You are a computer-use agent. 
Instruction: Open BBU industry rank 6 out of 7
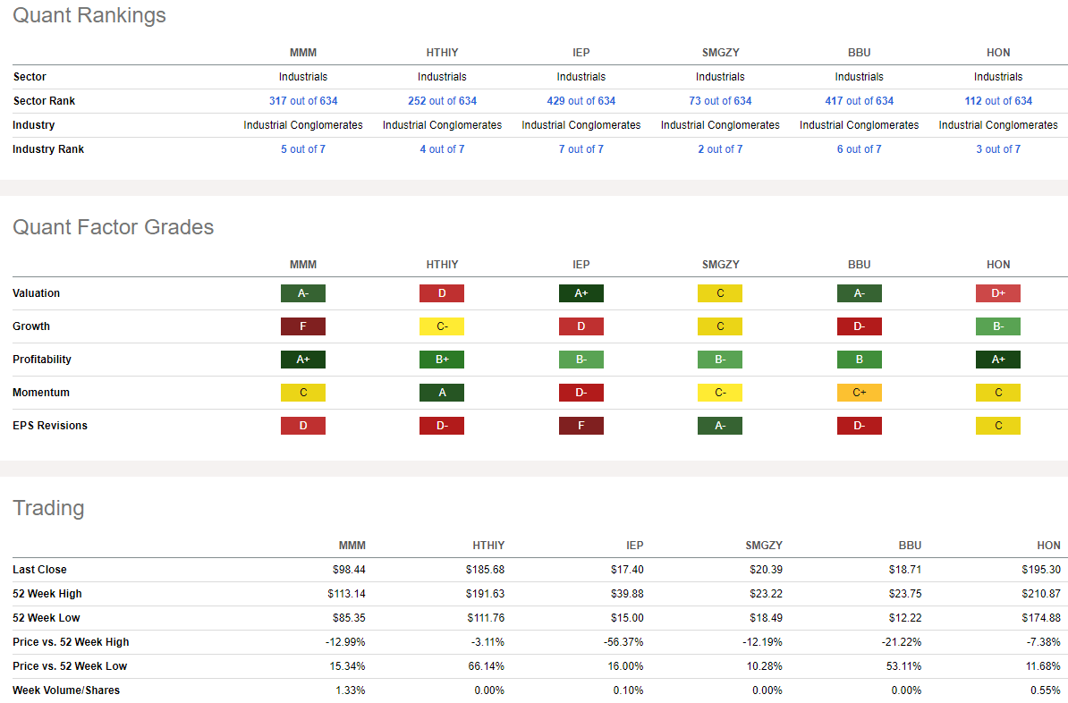[x=859, y=149]
